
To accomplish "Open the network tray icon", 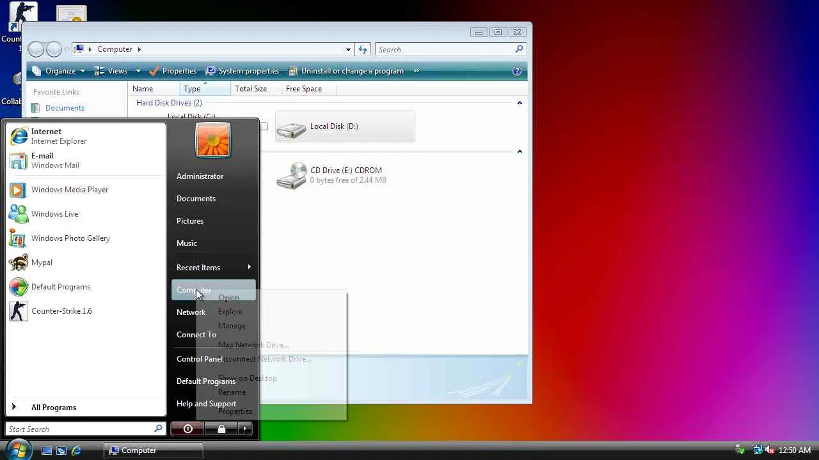I will tap(758, 450).
